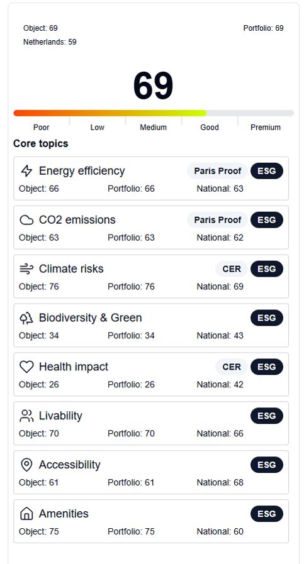Select the Paris Proof tag on Energy efficiency
The width and height of the screenshot is (304, 564).
click(218, 171)
